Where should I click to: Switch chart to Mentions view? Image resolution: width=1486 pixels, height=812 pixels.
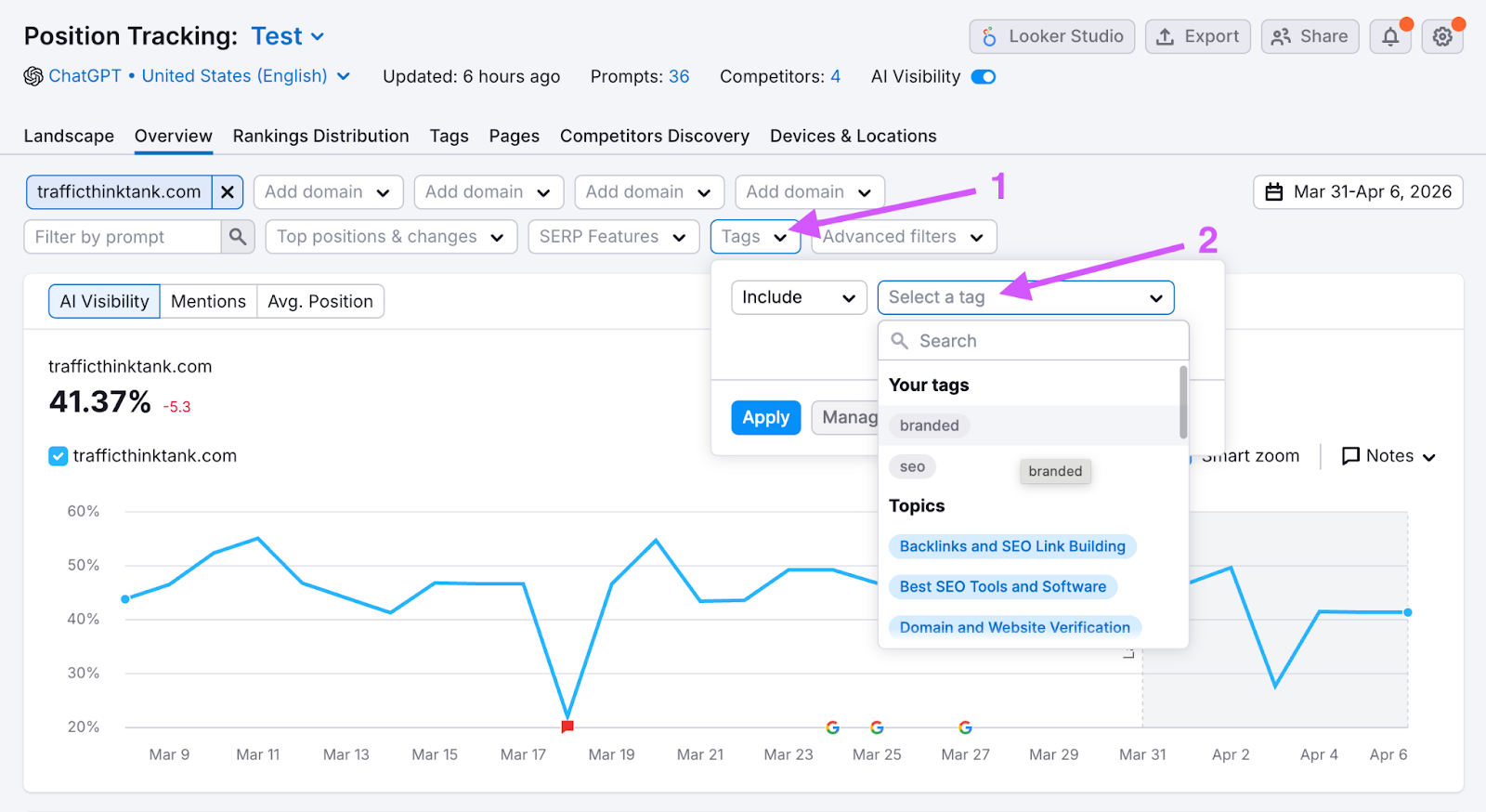pyautogui.click(x=208, y=302)
